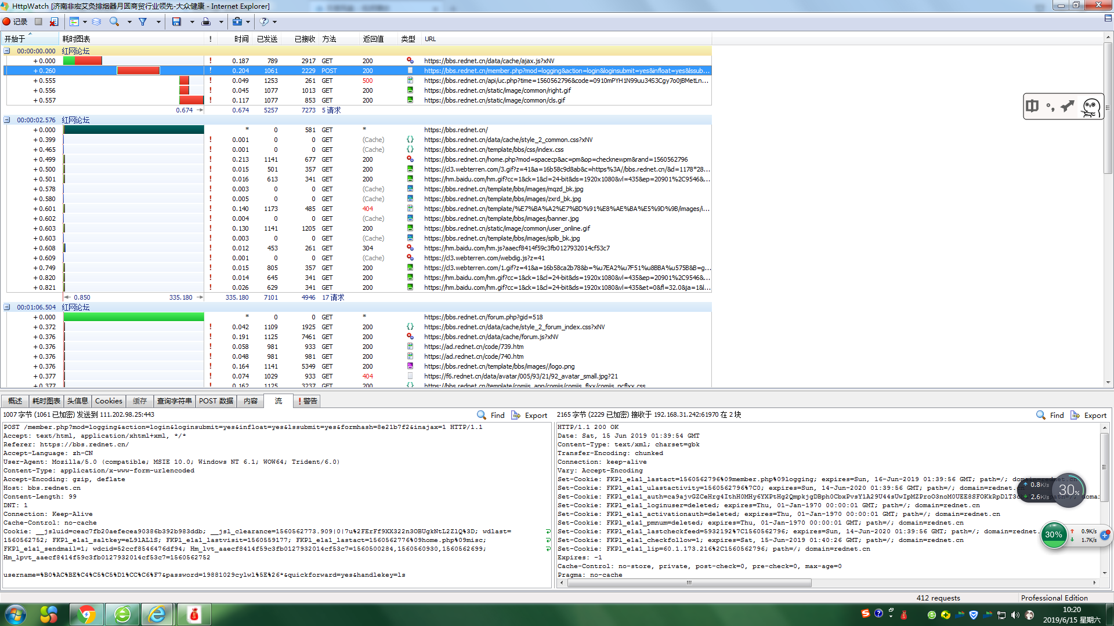
Task: Open the Save dropdown arrow
Action: click(192, 22)
